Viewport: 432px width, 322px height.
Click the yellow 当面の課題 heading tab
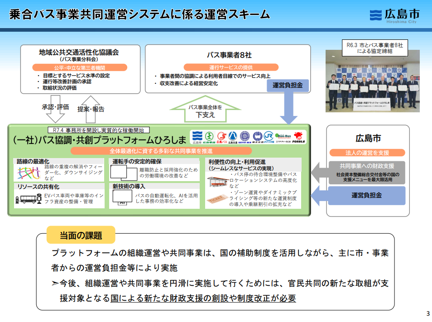(x=81, y=235)
